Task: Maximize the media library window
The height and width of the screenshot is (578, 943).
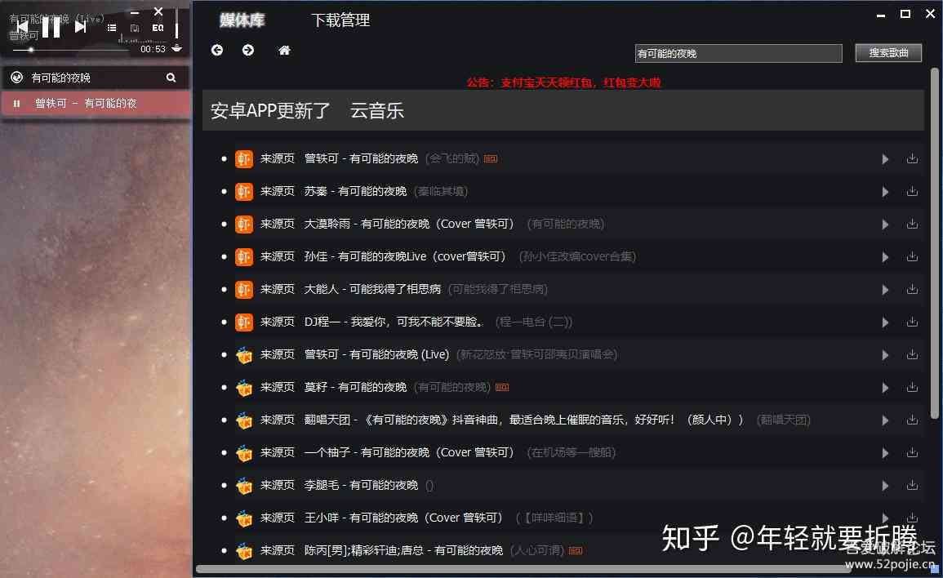Action: click(x=905, y=14)
